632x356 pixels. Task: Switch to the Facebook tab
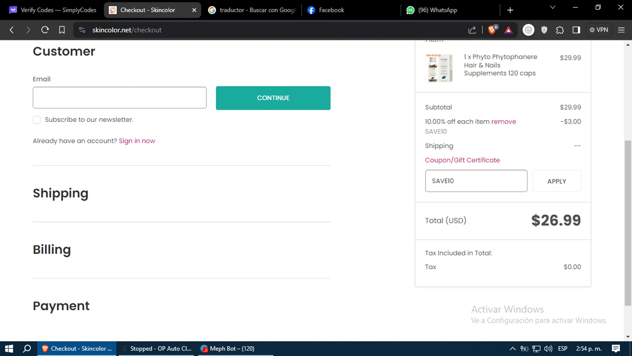click(351, 10)
